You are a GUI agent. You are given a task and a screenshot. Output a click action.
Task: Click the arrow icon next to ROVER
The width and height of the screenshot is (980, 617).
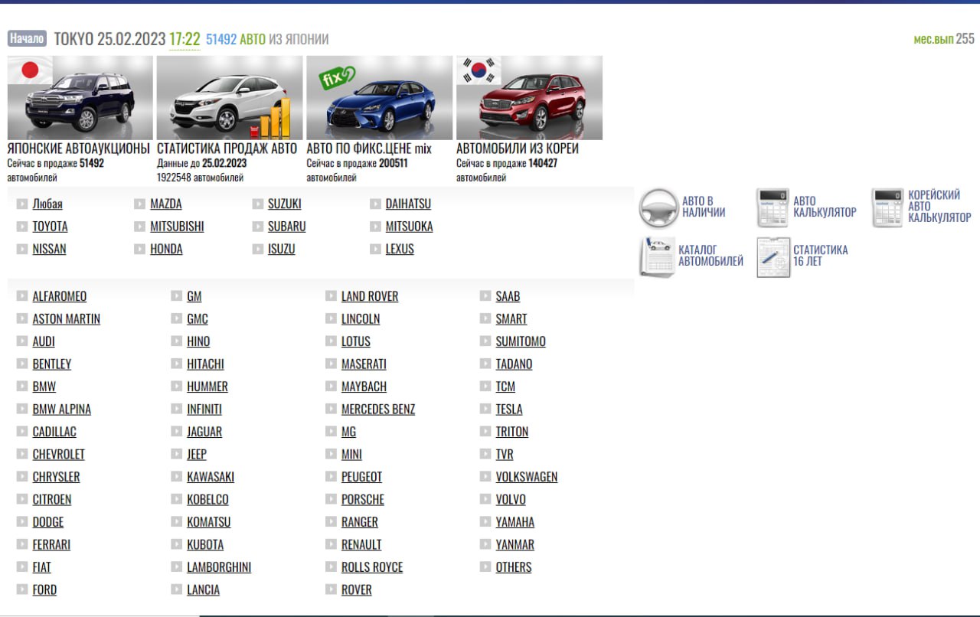tap(331, 589)
